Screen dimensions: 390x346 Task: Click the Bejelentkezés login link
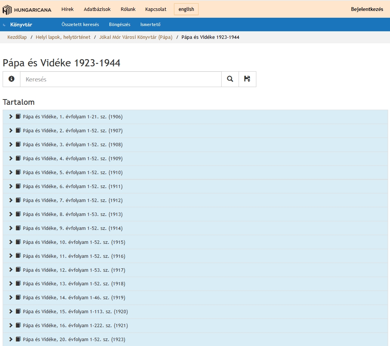(367, 9)
